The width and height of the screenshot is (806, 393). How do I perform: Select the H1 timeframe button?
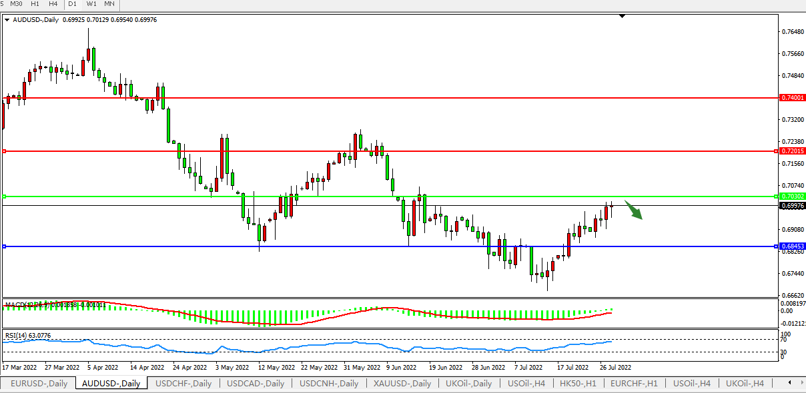[35, 4]
